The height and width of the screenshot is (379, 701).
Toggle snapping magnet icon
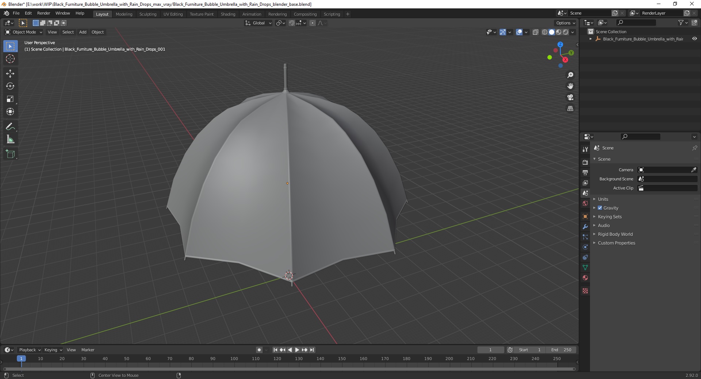[x=291, y=23]
